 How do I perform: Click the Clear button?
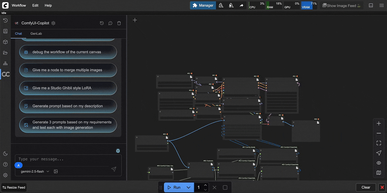[x=366, y=187]
